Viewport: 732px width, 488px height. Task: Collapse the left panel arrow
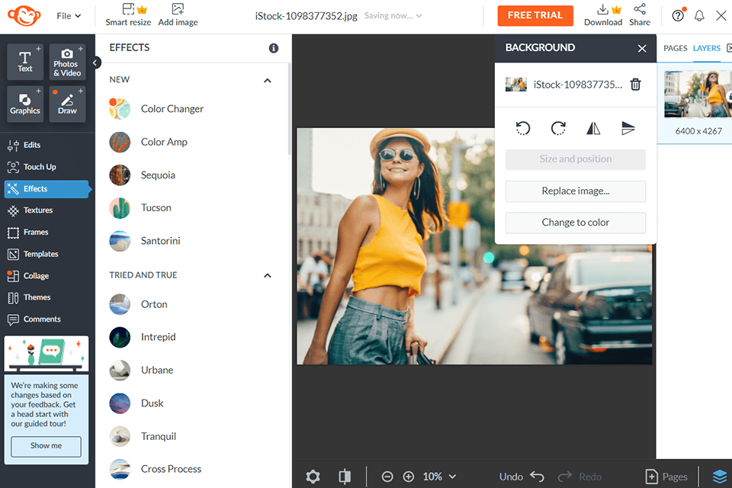[95, 63]
